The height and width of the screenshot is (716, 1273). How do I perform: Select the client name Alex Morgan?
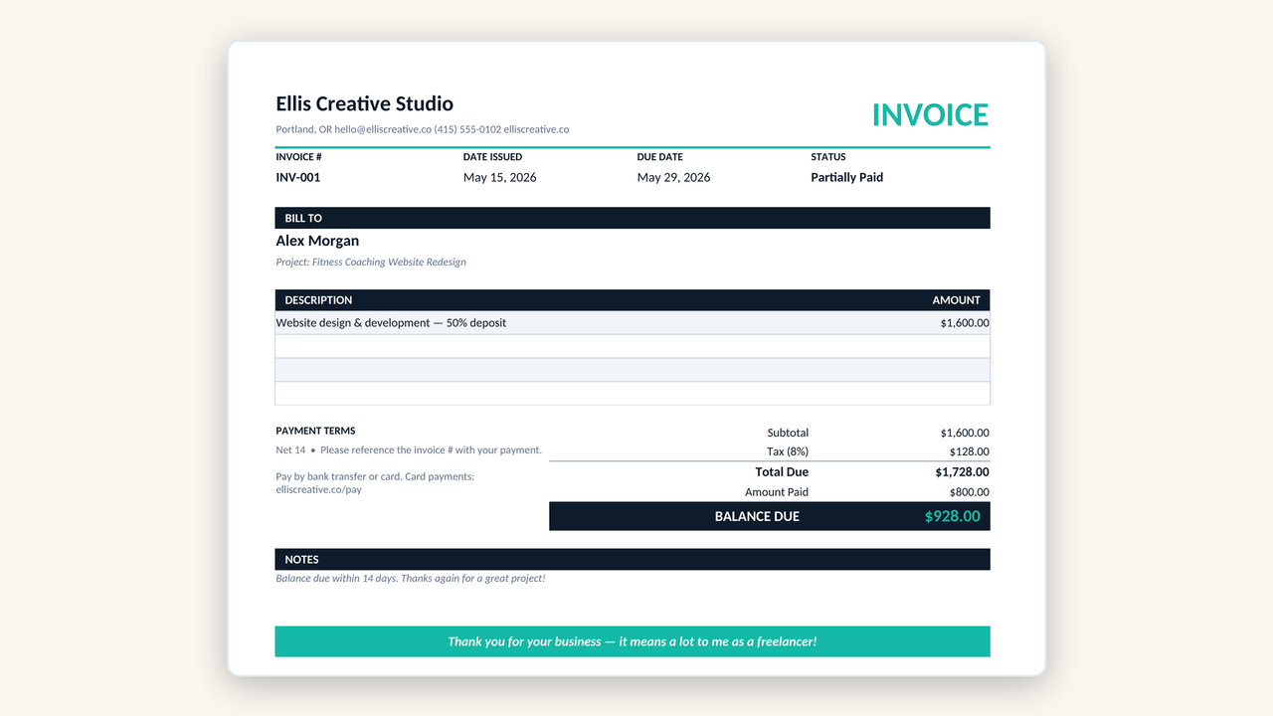[317, 241]
